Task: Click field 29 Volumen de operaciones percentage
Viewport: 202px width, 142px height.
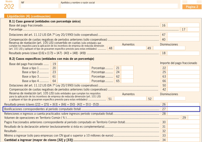Action: point(194,117)
